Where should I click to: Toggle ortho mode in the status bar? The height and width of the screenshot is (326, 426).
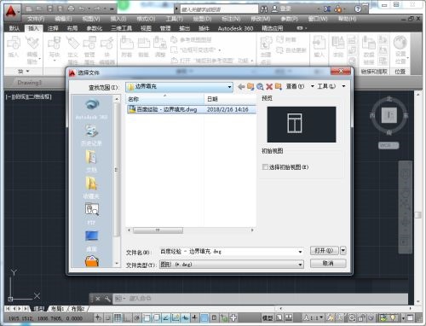tap(128, 317)
